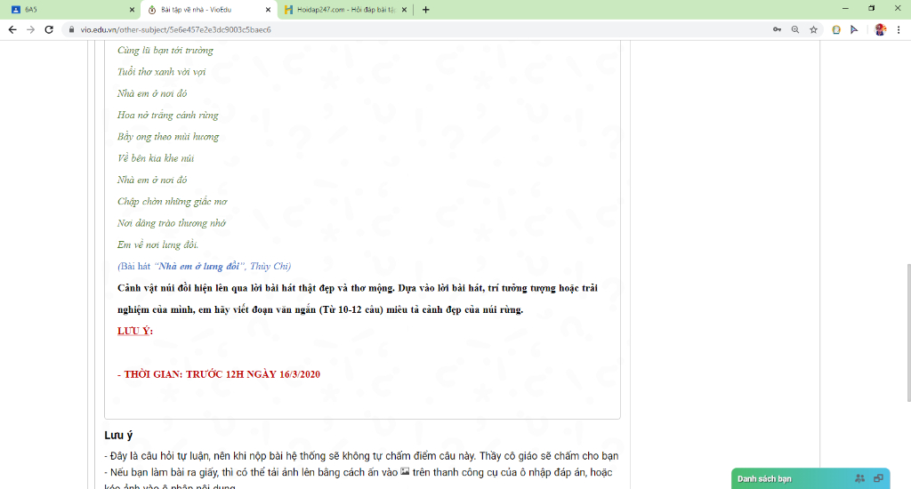Bookmark this page with the star

pyautogui.click(x=813, y=29)
